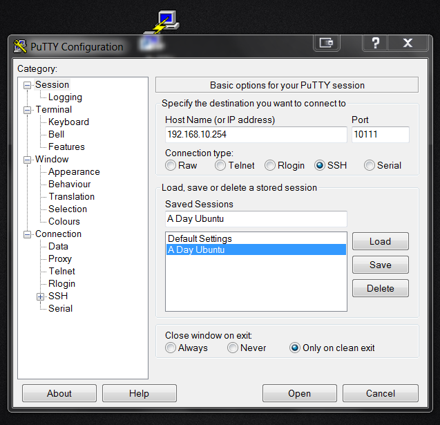Collapse the Connection category node

(x=28, y=234)
